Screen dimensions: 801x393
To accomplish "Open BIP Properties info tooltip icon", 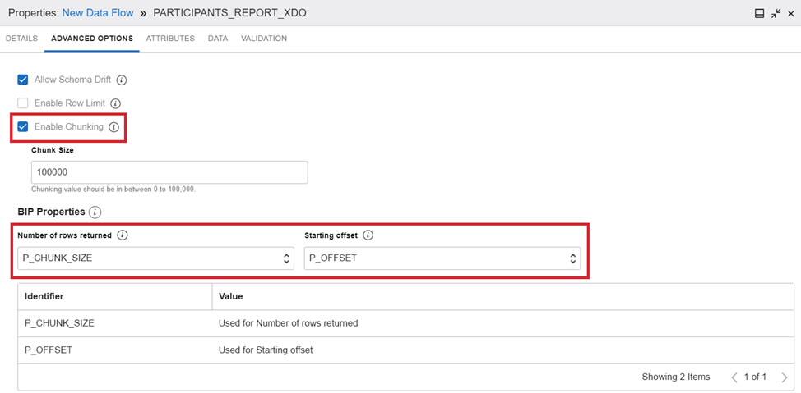I will 95,212.
